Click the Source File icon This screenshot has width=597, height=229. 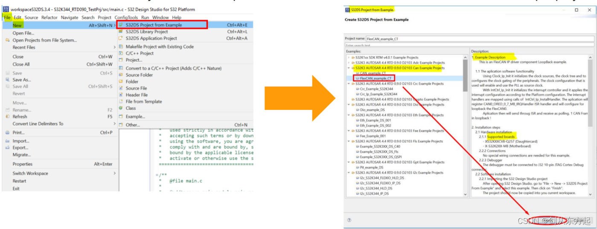pyautogui.click(x=121, y=88)
